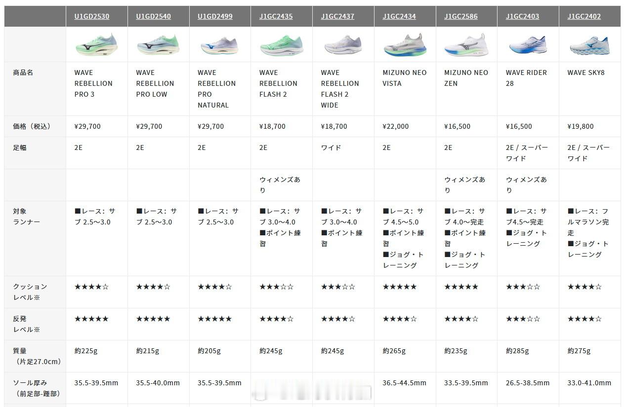Click the 33.5-39.5mm sole thickness cell
Screen dimensions: 625x407
click(466, 388)
